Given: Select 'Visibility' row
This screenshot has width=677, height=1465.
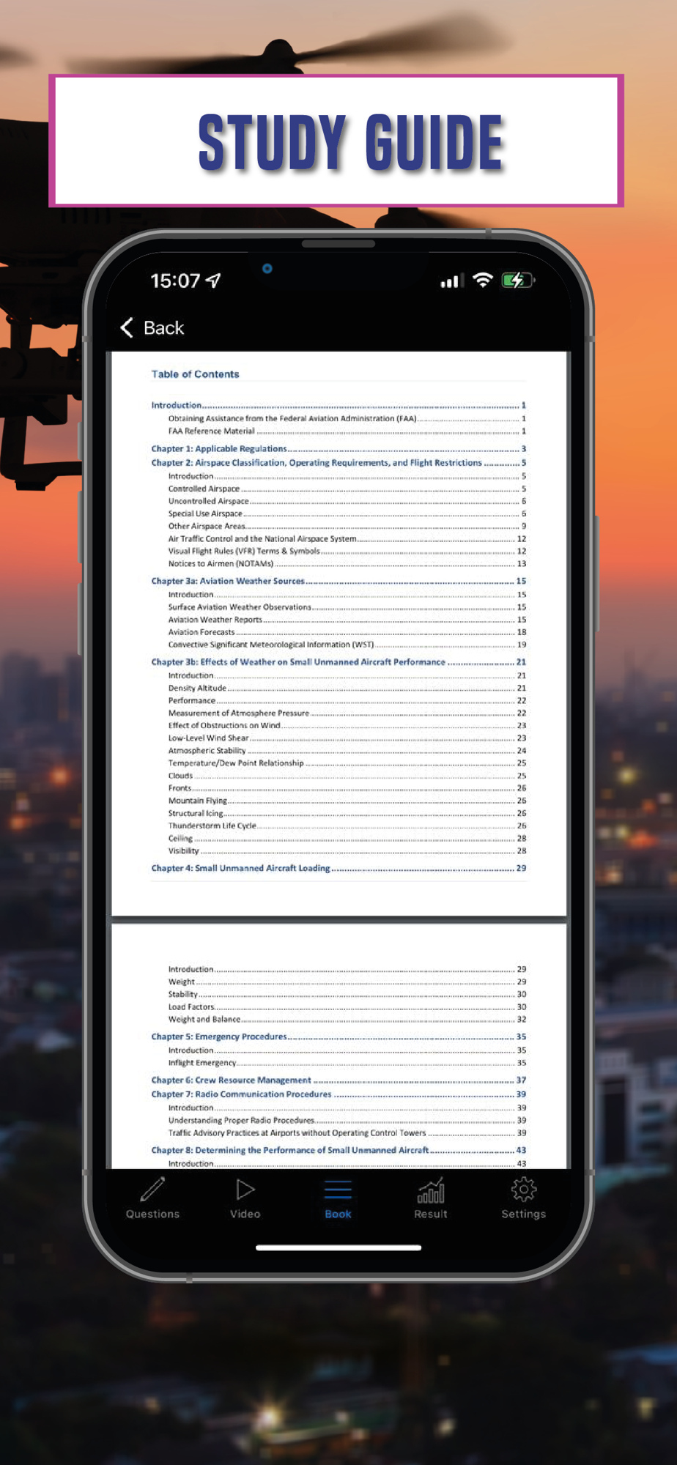Looking at the screenshot, I should pos(347,850).
